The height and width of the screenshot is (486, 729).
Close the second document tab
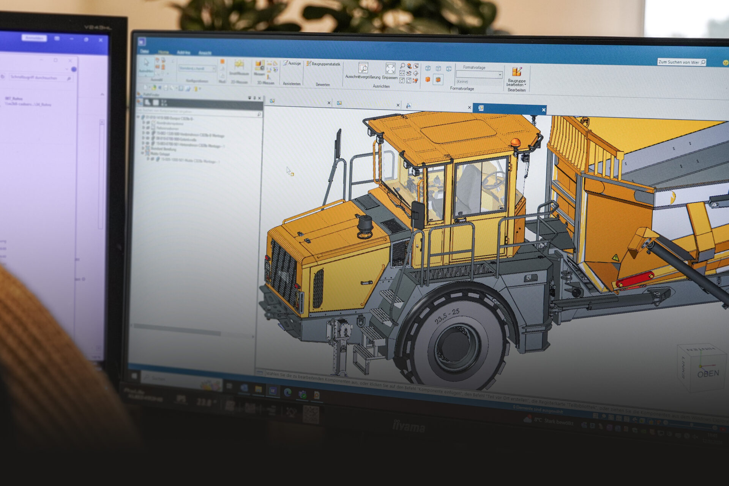(398, 105)
